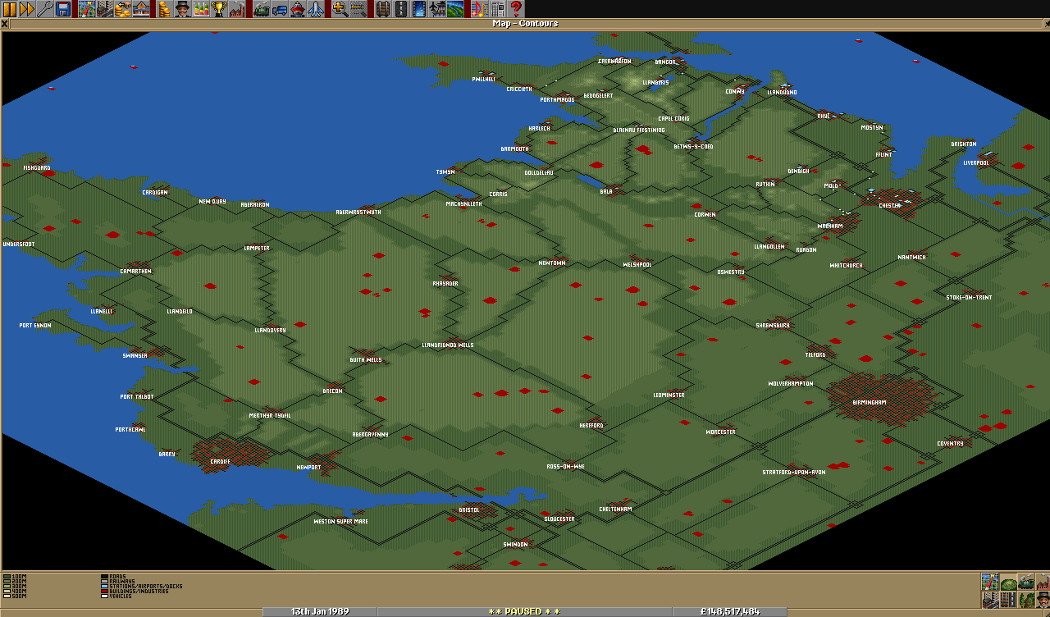
Task: Click the Aberystwyth town label
Action: point(358,212)
